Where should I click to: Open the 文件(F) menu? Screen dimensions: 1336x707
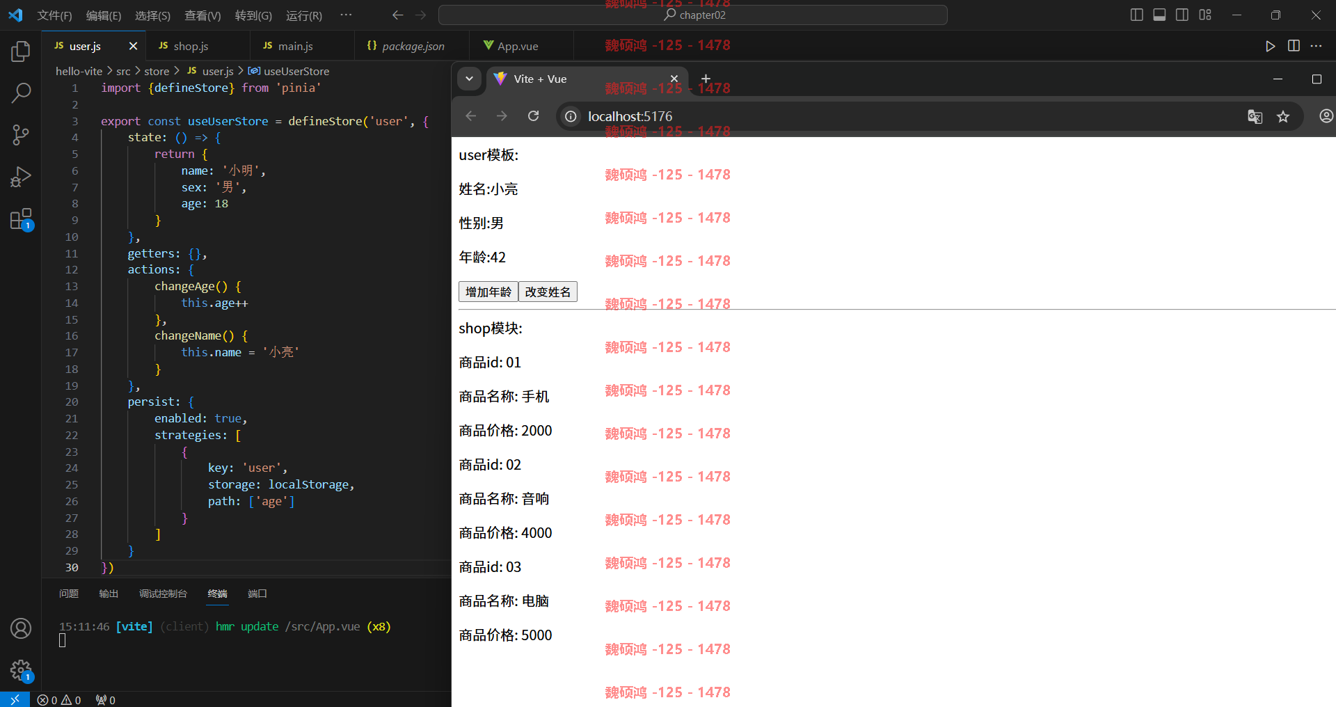(x=54, y=15)
